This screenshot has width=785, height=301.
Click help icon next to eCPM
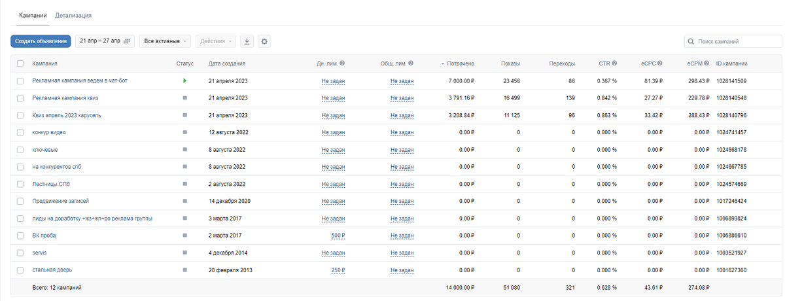coord(707,63)
